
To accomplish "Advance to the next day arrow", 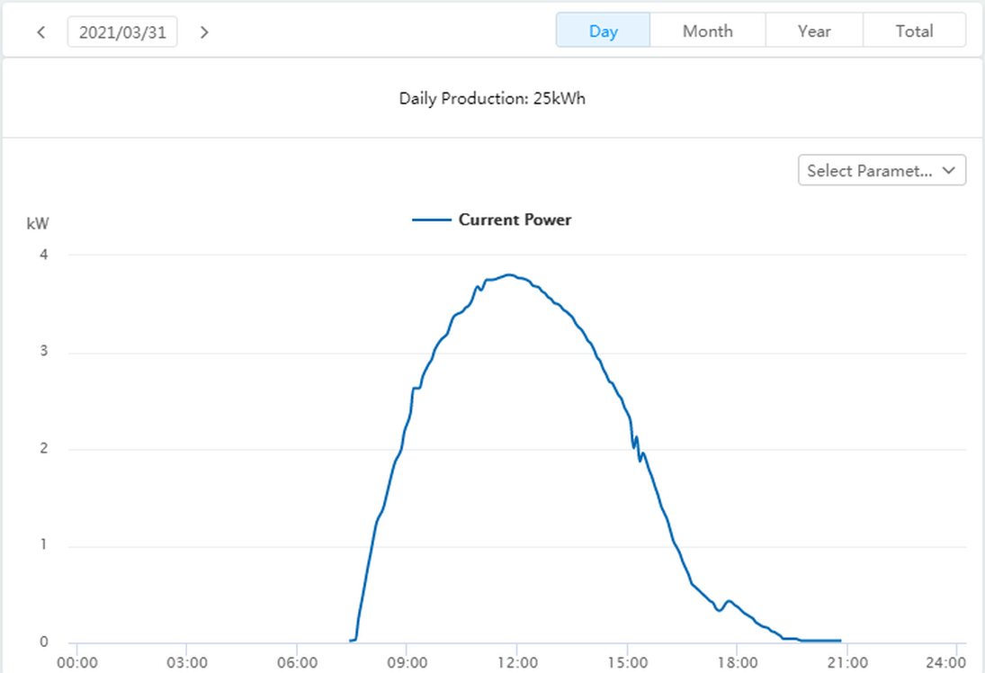I will tap(204, 32).
